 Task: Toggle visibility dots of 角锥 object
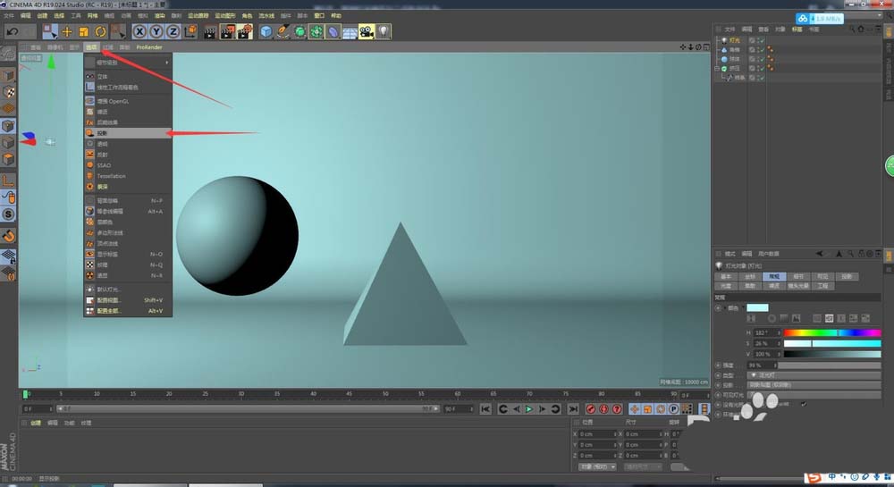click(756, 49)
